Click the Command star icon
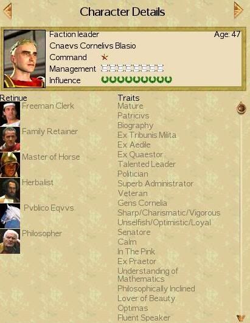Screen dimensions: 250x323 [x=105, y=57]
